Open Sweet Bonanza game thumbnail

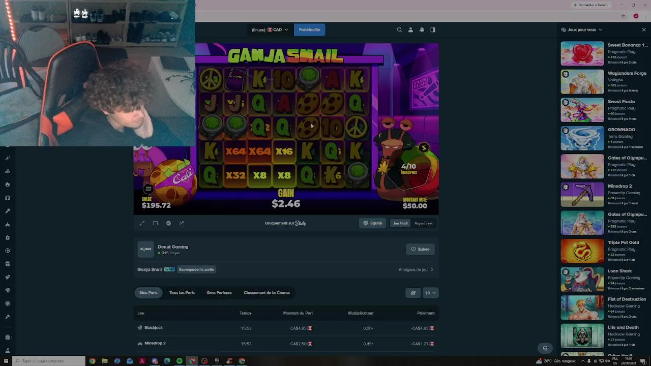click(582, 53)
